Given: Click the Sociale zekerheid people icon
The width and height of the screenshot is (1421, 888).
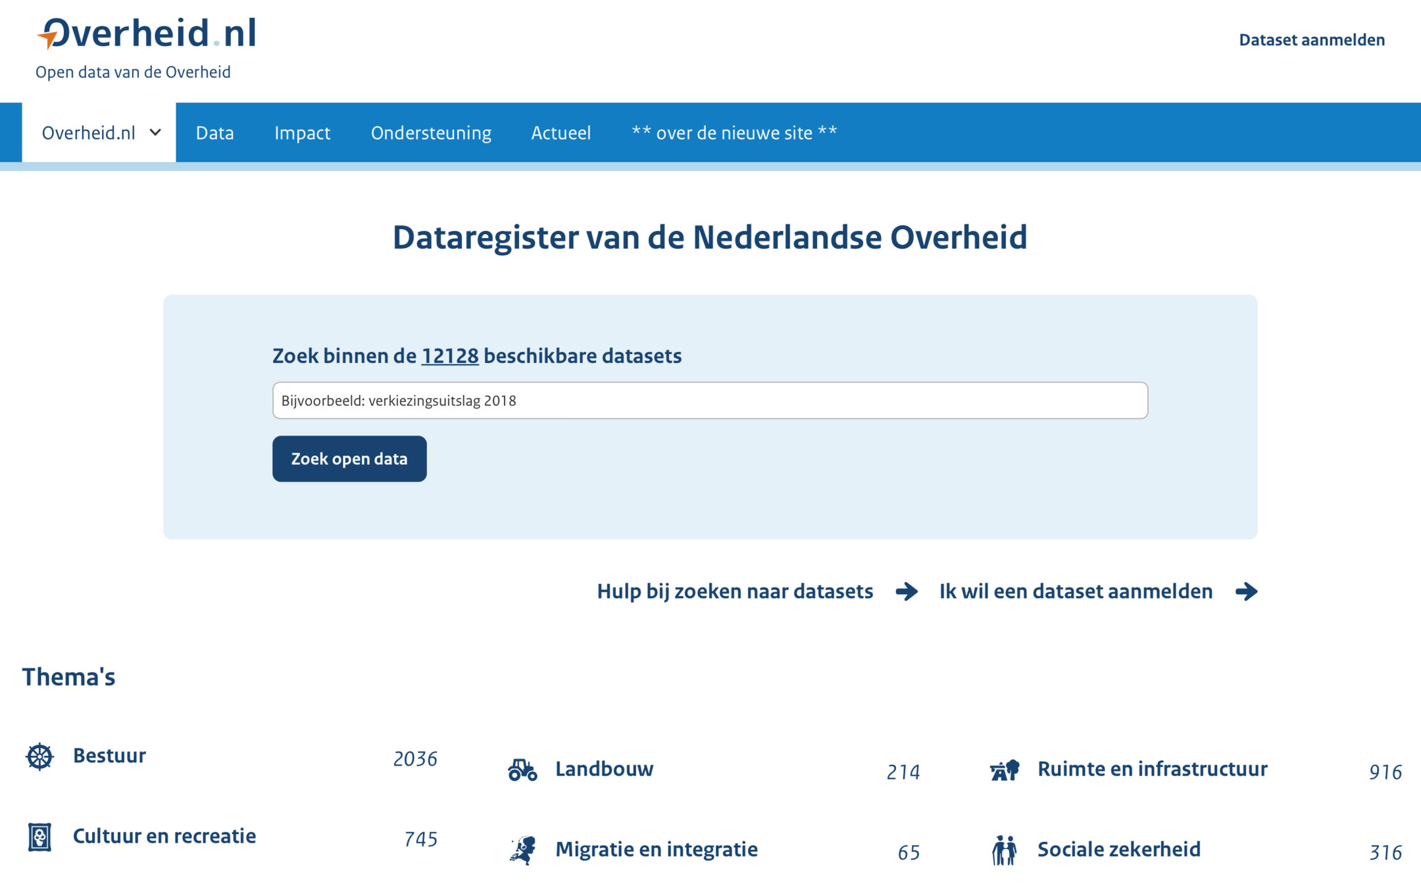Looking at the screenshot, I should tap(1004, 850).
